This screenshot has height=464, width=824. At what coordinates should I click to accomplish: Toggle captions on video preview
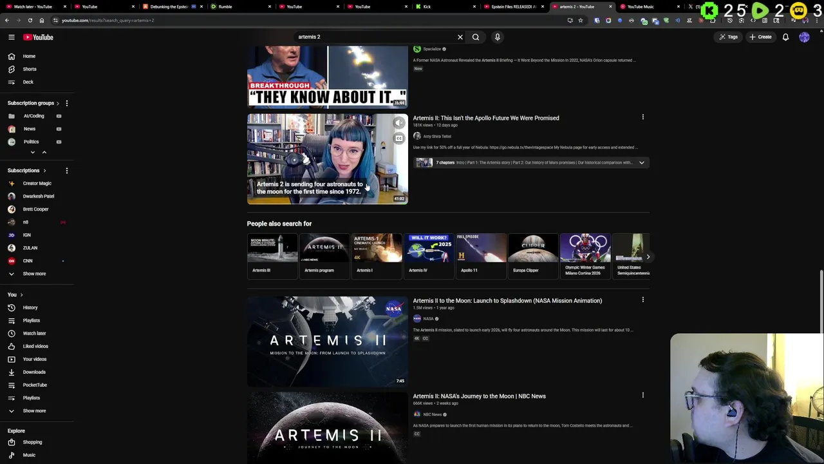pyautogui.click(x=399, y=138)
